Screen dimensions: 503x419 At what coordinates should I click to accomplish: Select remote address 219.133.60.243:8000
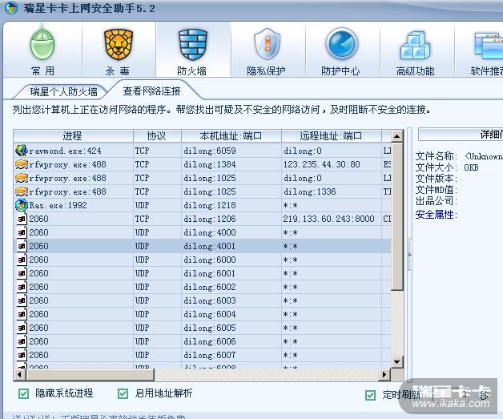(x=328, y=219)
